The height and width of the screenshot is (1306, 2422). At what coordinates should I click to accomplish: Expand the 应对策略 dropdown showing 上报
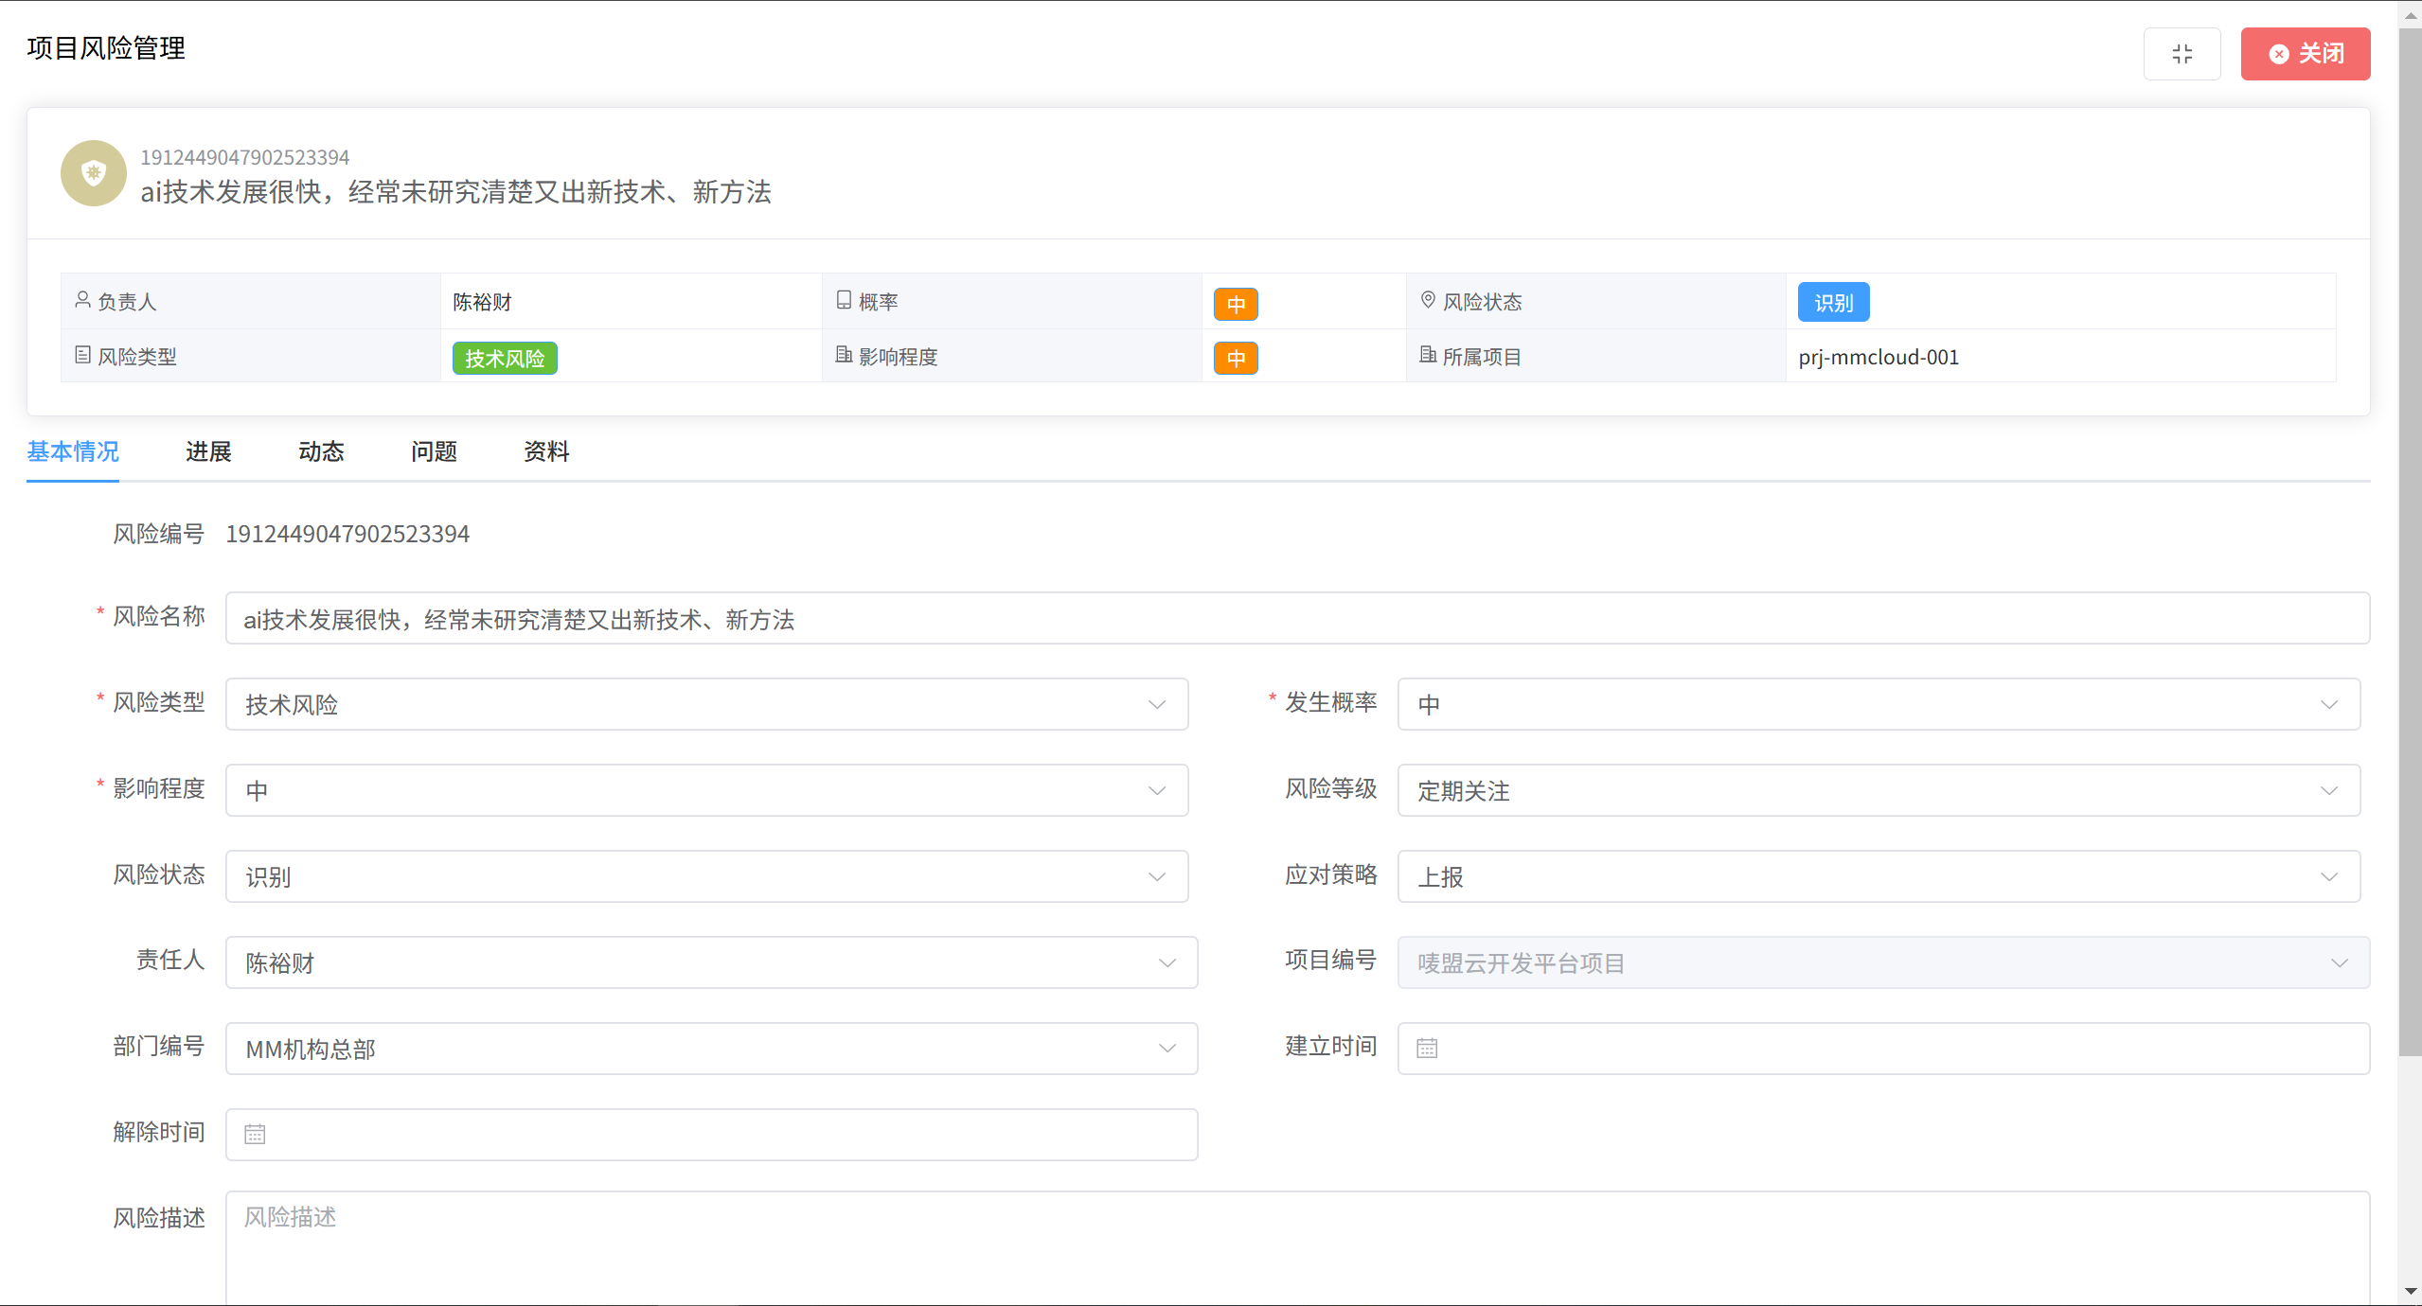1878,876
